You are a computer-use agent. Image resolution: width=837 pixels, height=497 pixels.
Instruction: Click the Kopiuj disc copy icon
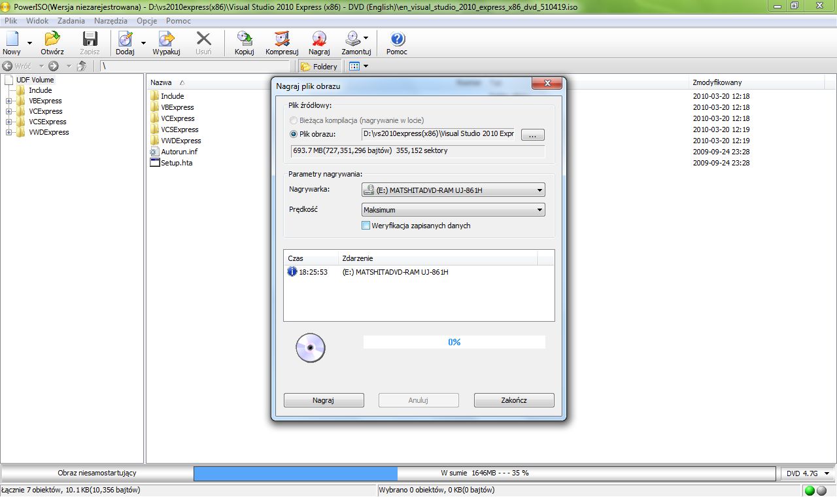click(x=245, y=39)
